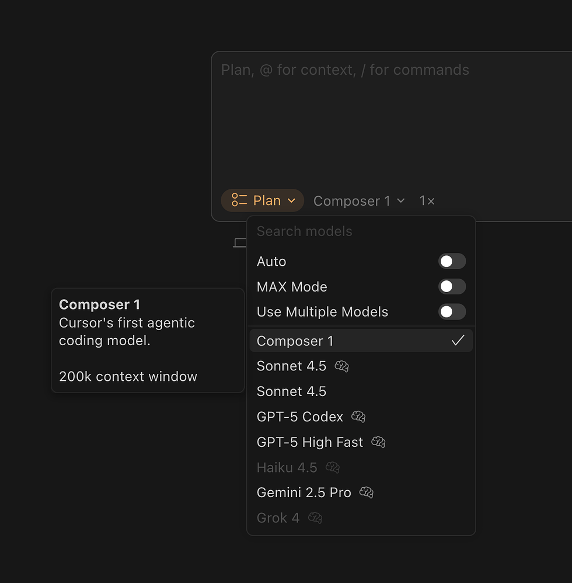Click the Use Multiple Models label
Image resolution: width=572 pixels, height=583 pixels.
tap(322, 311)
